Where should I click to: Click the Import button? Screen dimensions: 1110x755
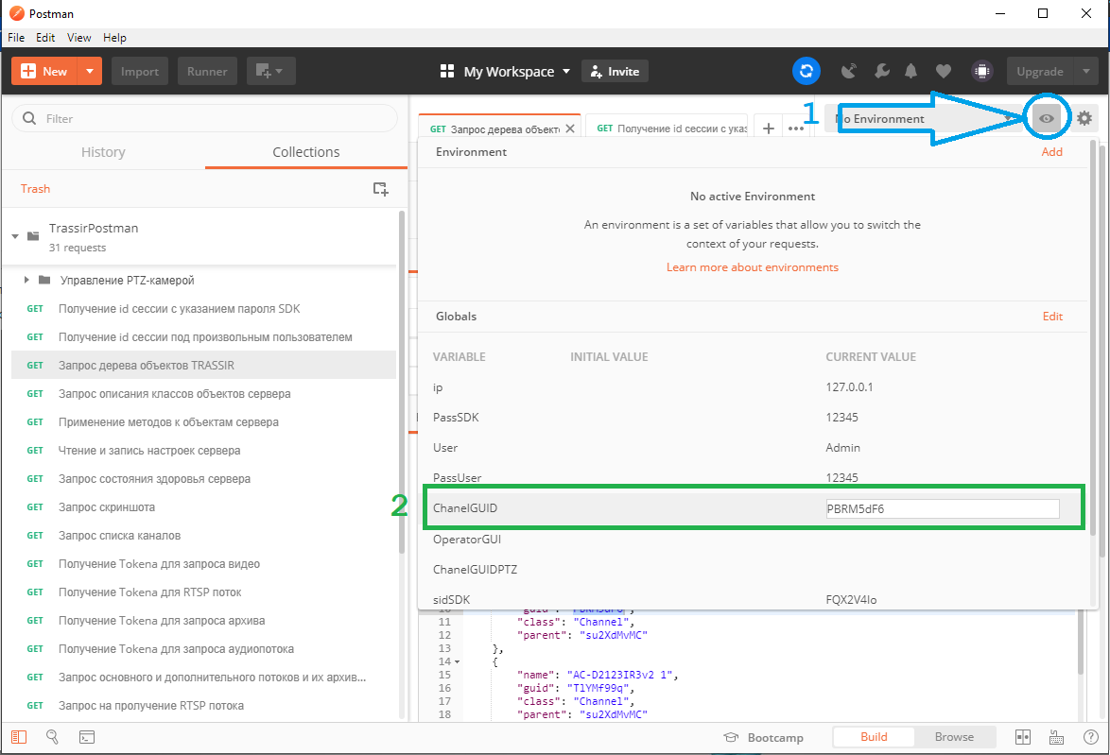pos(139,71)
